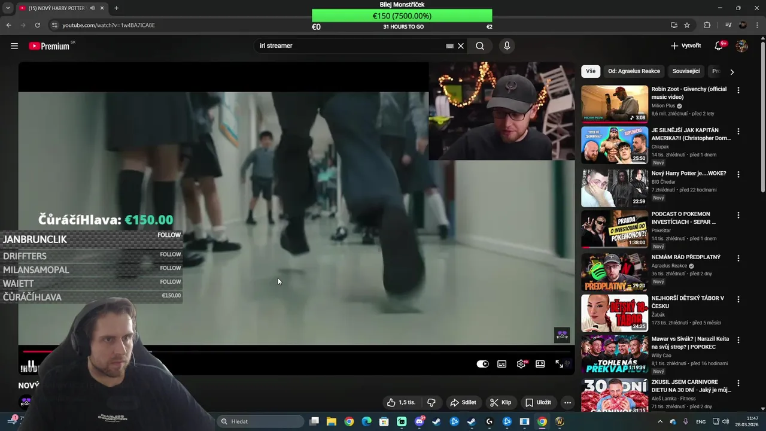
Task: Open Microsoft Edge from the taskbar
Action: (x=366, y=421)
